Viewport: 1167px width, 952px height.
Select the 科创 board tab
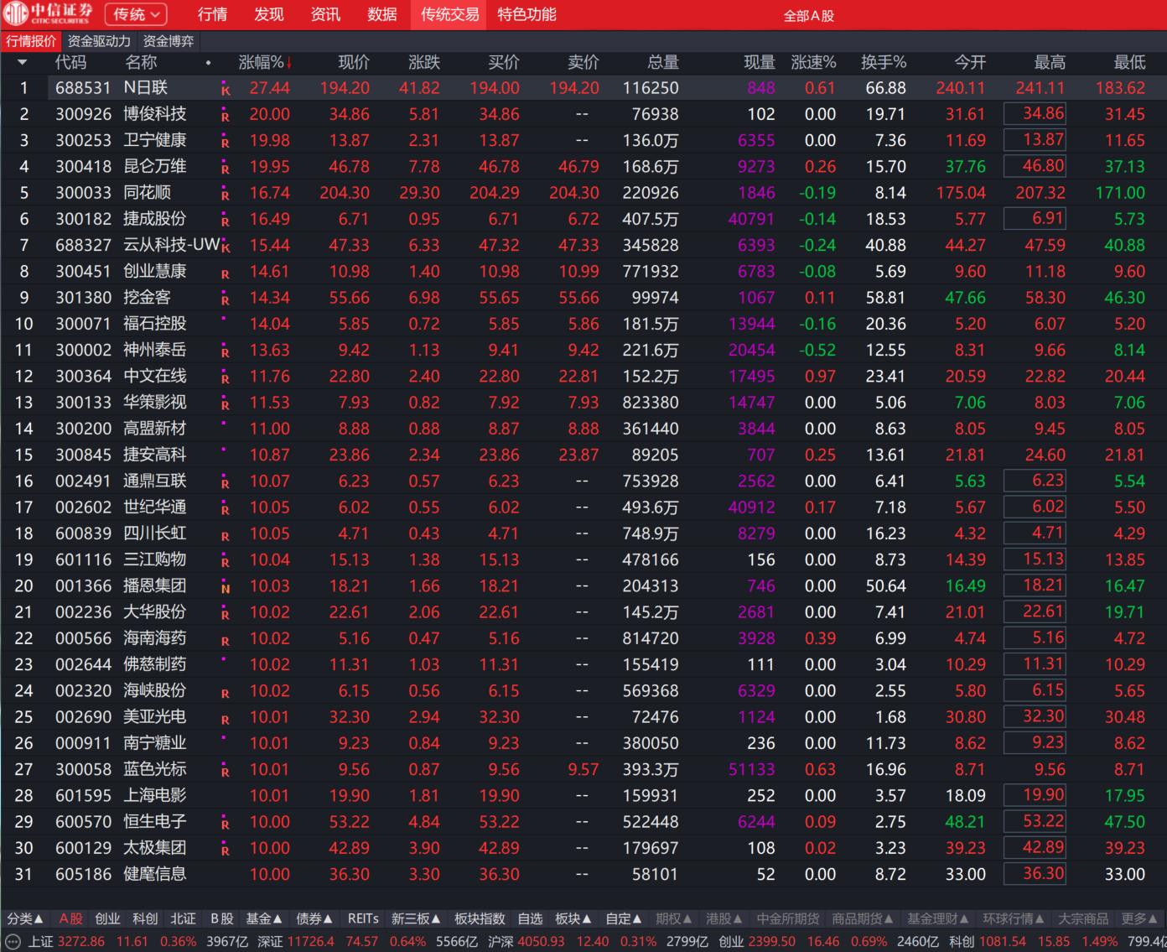tap(145, 918)
